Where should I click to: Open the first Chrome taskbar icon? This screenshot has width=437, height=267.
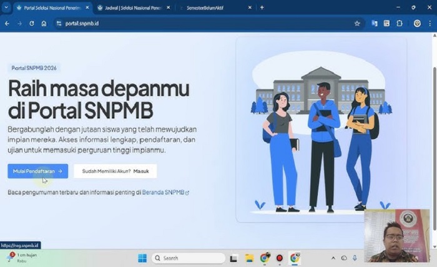[x=265, y=258]
